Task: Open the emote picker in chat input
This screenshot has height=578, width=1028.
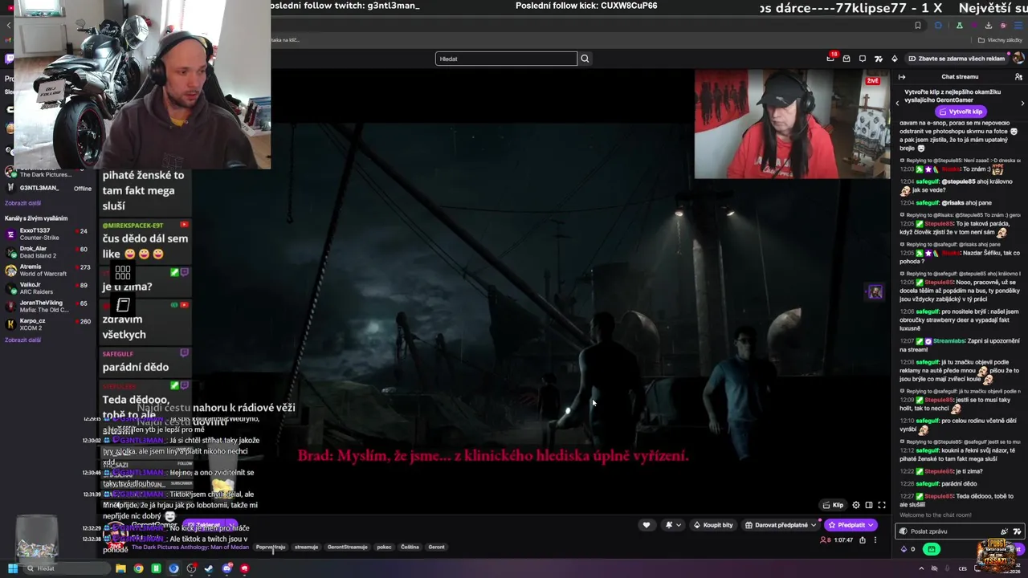Action: [1005, 531]
